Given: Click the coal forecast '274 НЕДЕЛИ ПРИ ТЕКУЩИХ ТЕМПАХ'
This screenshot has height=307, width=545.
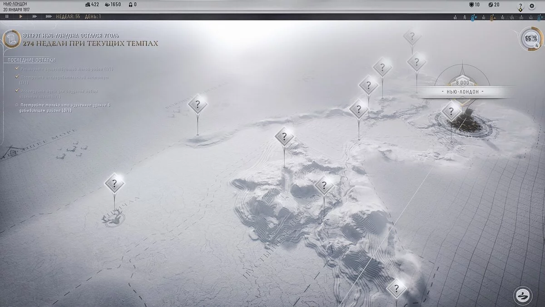Looking at the screenshot, I should (x=90, y=44).
